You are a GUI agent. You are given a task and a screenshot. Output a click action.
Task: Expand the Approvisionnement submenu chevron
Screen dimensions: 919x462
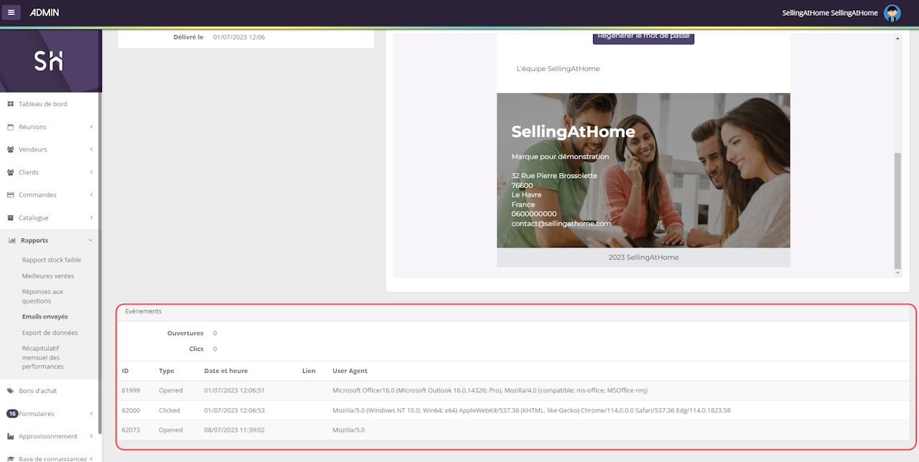point(91,436)
